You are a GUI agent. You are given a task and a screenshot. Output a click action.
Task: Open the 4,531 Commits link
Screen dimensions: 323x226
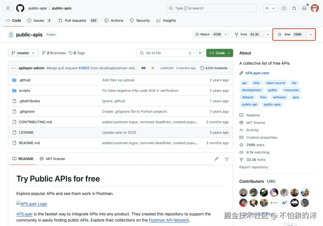[x=214, y=68]
